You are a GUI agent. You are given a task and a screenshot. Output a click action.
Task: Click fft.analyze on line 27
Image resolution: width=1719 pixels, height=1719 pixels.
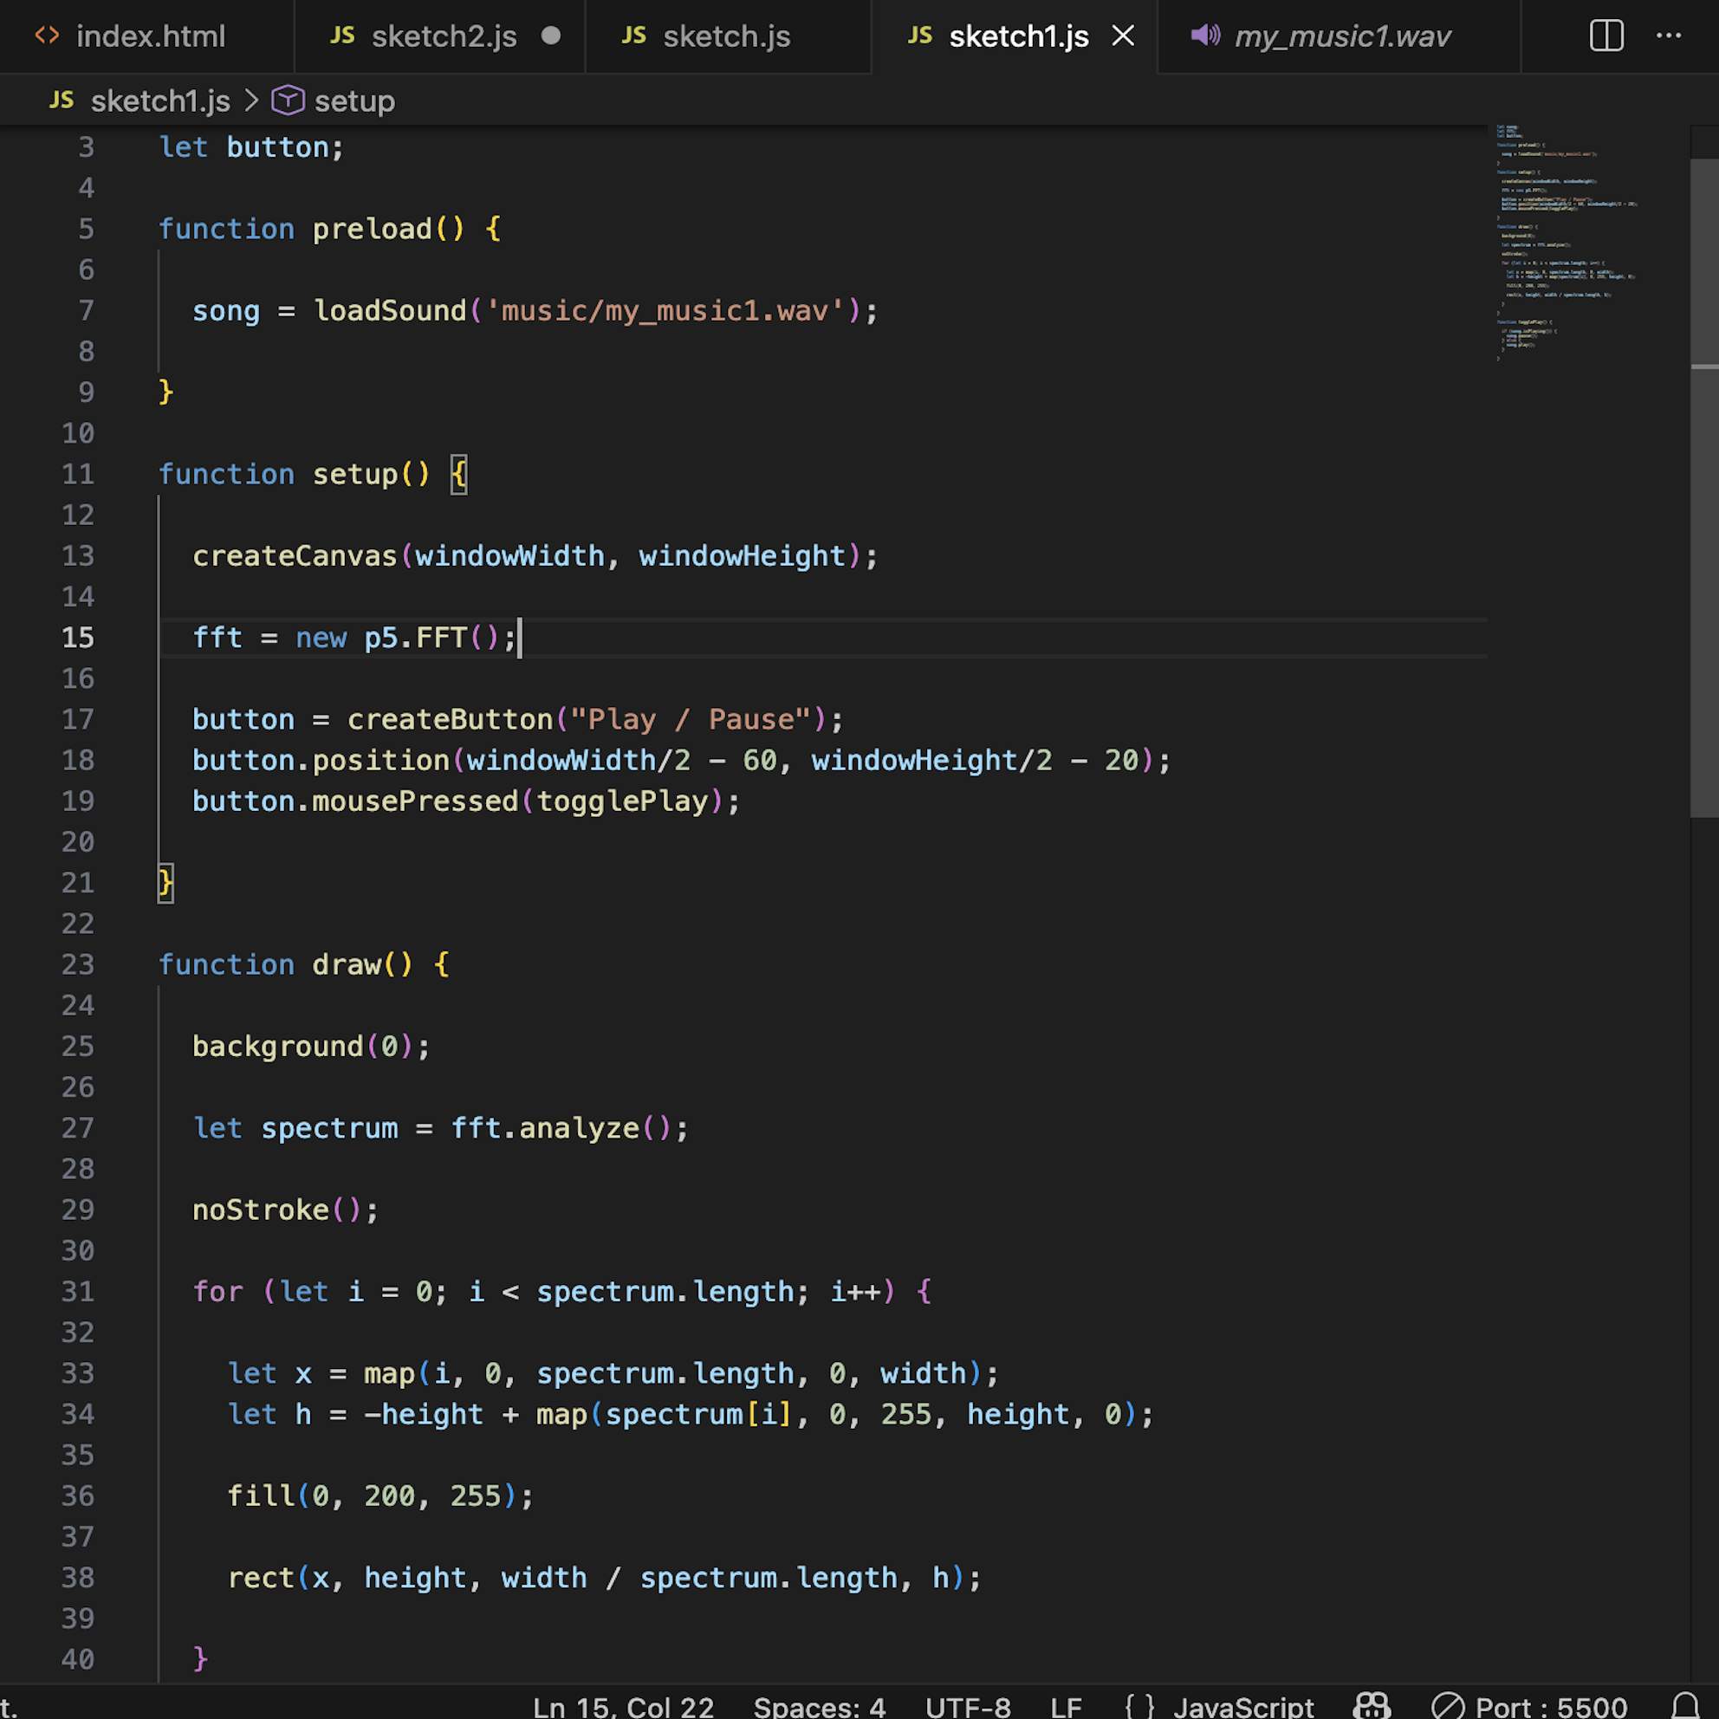[x=545, y=1128]
